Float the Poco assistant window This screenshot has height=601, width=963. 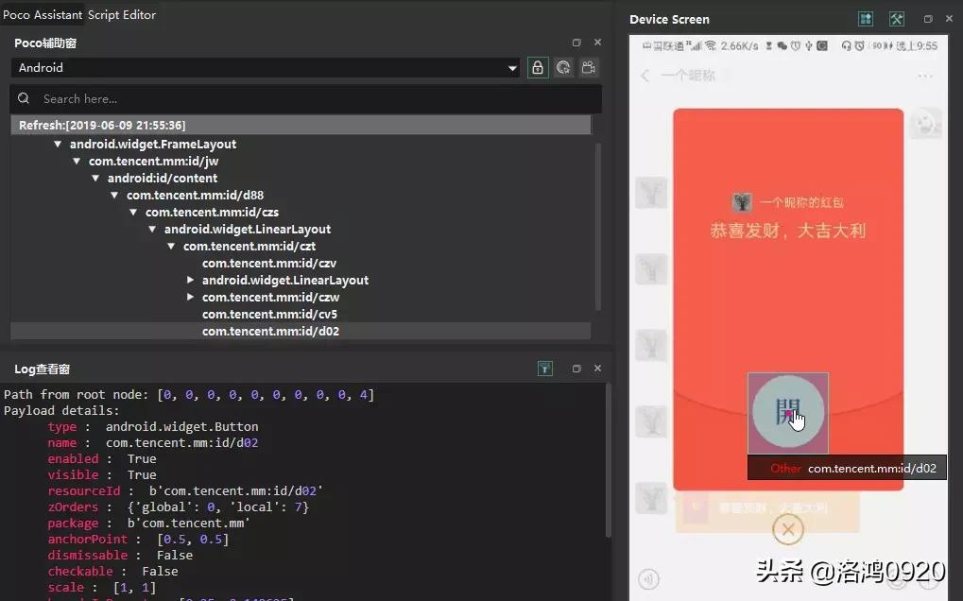(x=576, y=43)
